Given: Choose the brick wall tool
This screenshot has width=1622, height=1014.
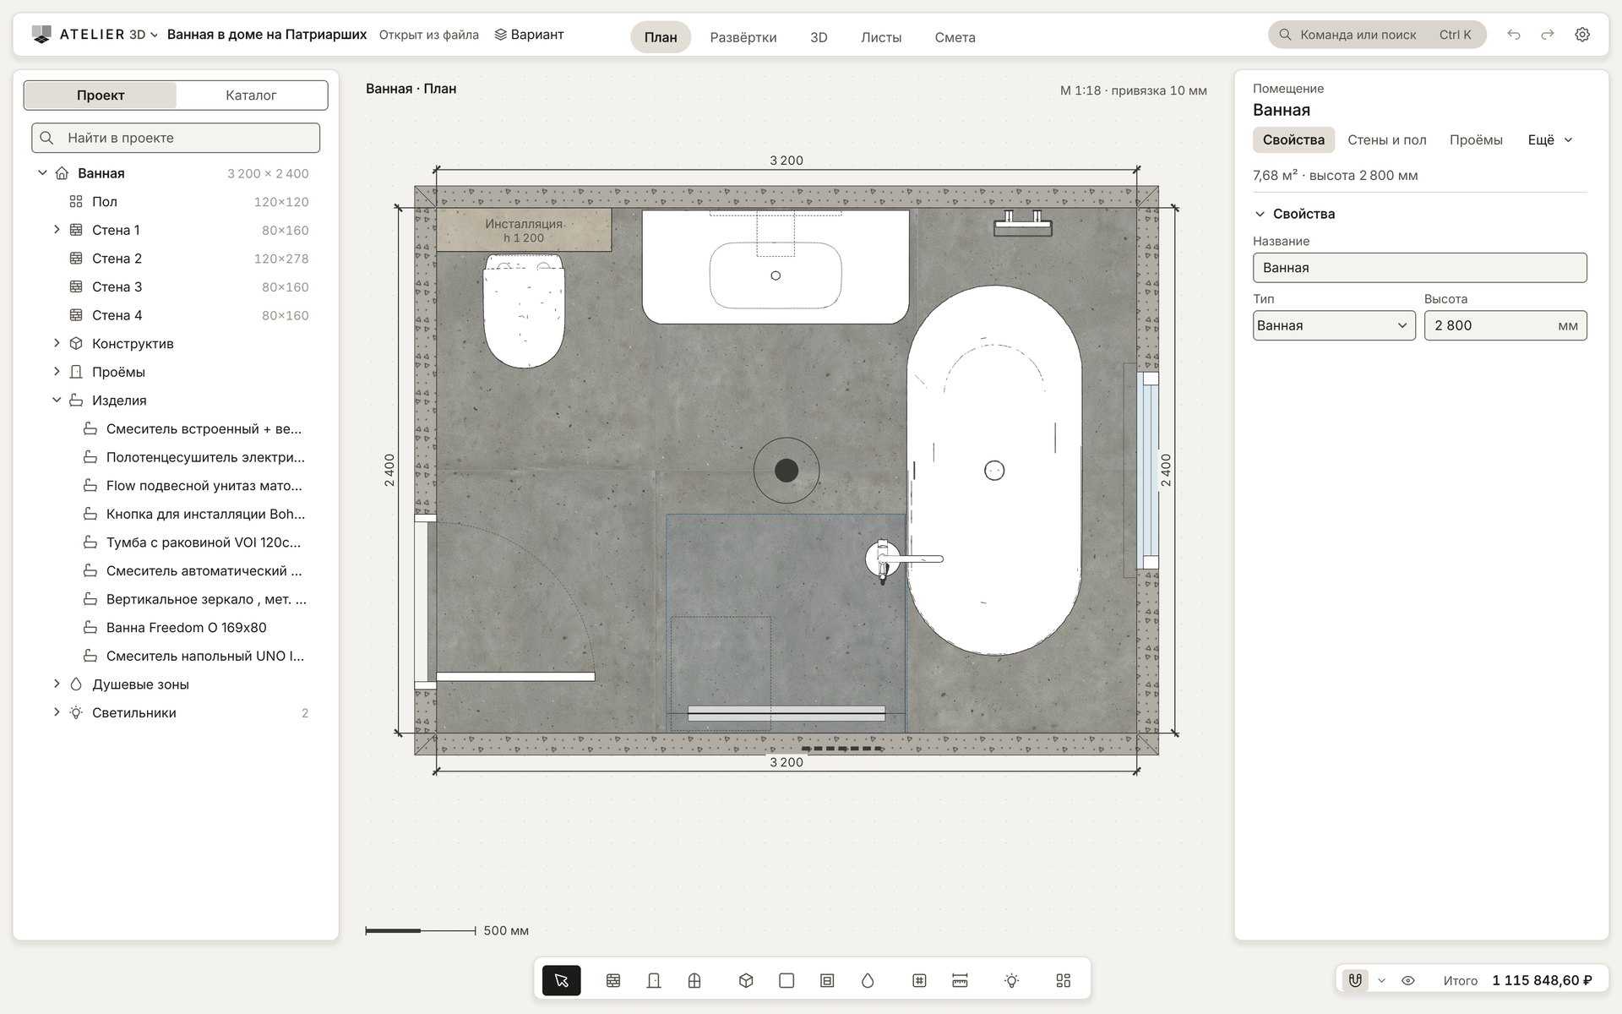Looking at the screenshot, I should (x=613, y=980).
